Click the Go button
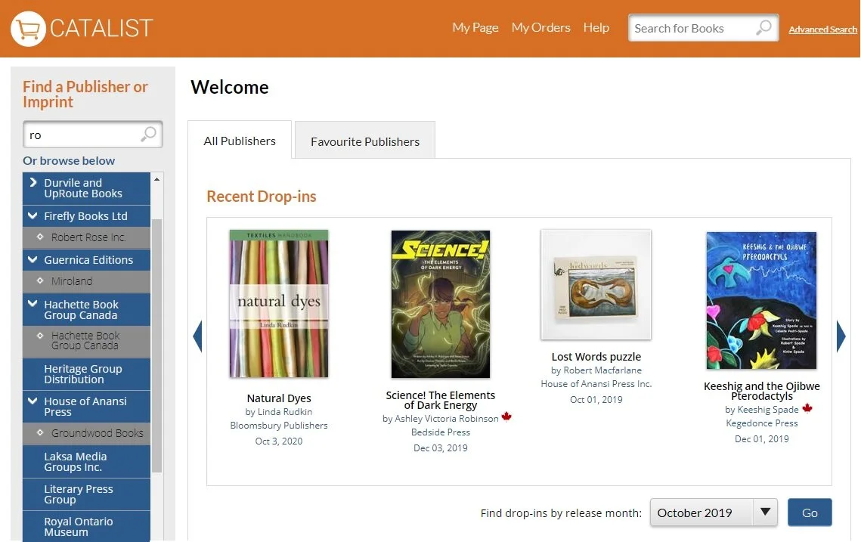 point(810,513)
